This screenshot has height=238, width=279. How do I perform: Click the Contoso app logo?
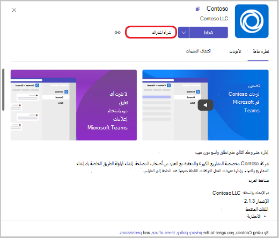click(x=252, y=21)
